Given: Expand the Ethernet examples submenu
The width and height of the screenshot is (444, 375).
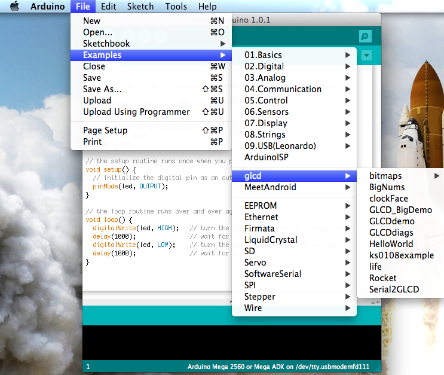Looking at the screenshot, I should coord(294,217).
